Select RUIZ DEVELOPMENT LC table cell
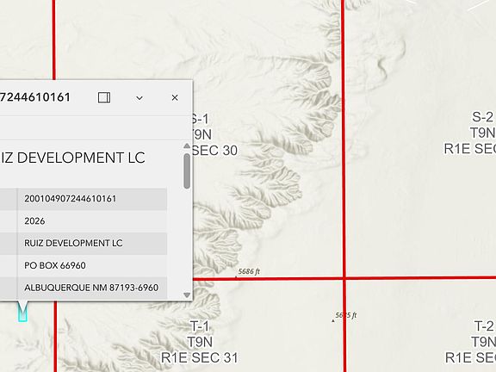 [92, 243]
